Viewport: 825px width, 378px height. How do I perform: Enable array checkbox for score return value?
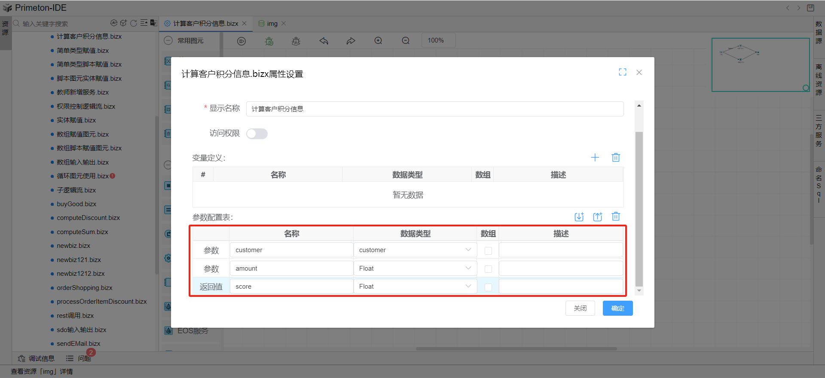pos(488,287)
